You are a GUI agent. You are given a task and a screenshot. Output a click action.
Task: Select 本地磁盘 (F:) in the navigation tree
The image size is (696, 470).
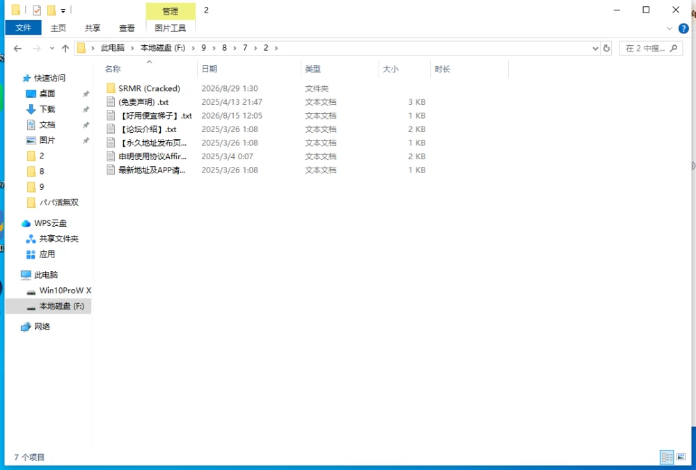click(x=61, y=306)
